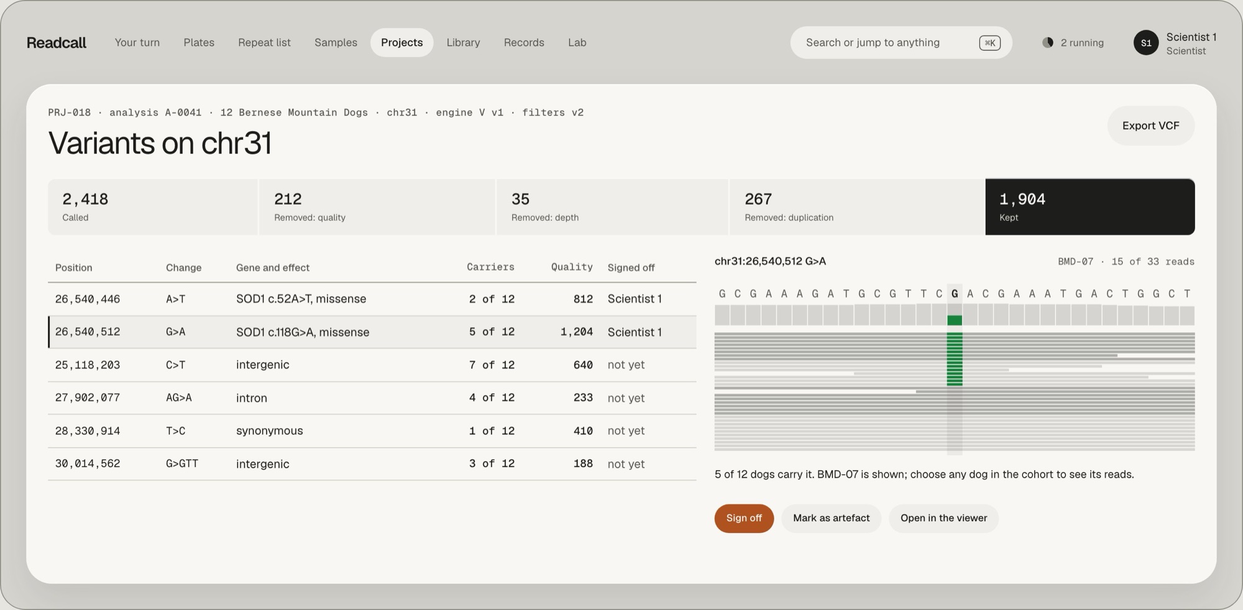Select the 2,418 Called stat card

(153, 207)
